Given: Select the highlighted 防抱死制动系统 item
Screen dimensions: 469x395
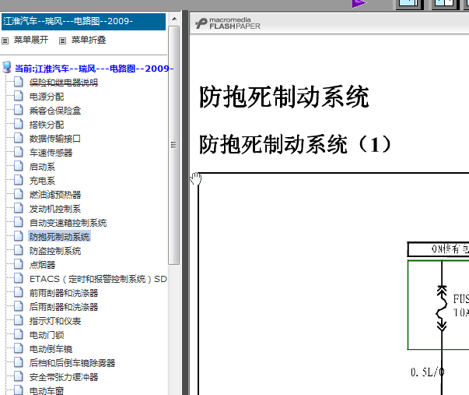Looking at the screenshot, I should (x=60, y=237).
